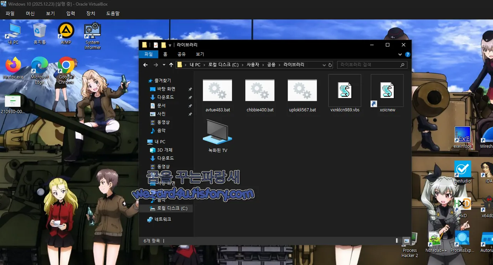
Task: Select the 내 PC desktop icon
Action: 13,33
